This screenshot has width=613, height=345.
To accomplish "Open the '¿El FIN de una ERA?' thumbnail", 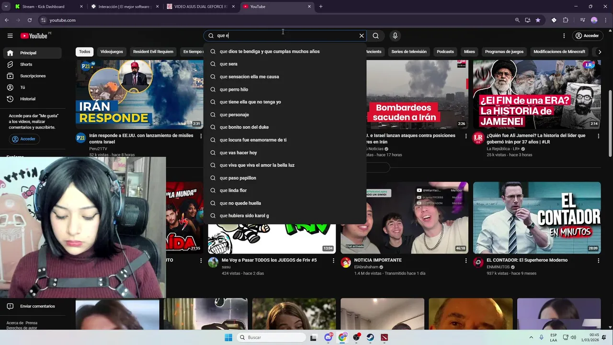I will click(x=537, y=94).
